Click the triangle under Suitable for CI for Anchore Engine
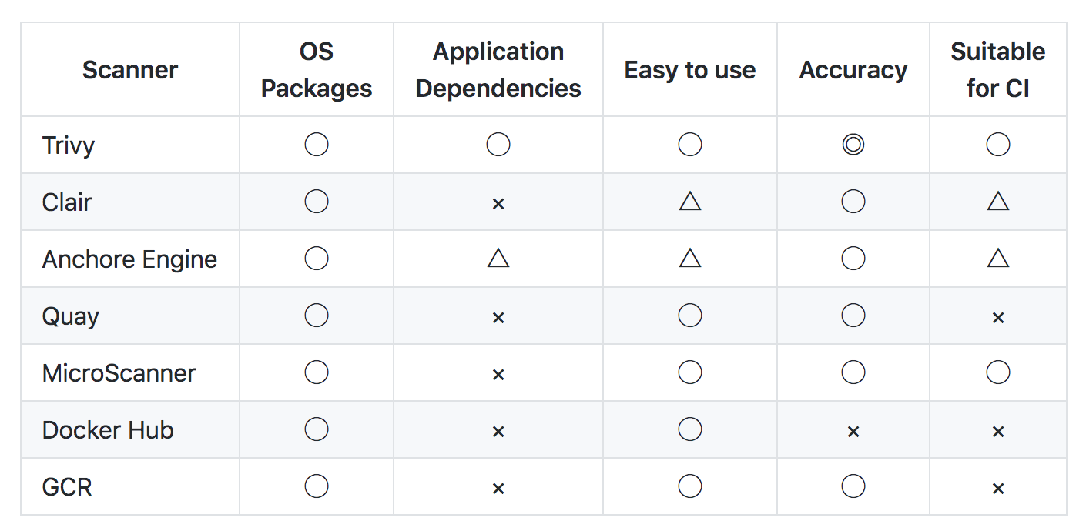The image size is (1086, 531). 998,259
